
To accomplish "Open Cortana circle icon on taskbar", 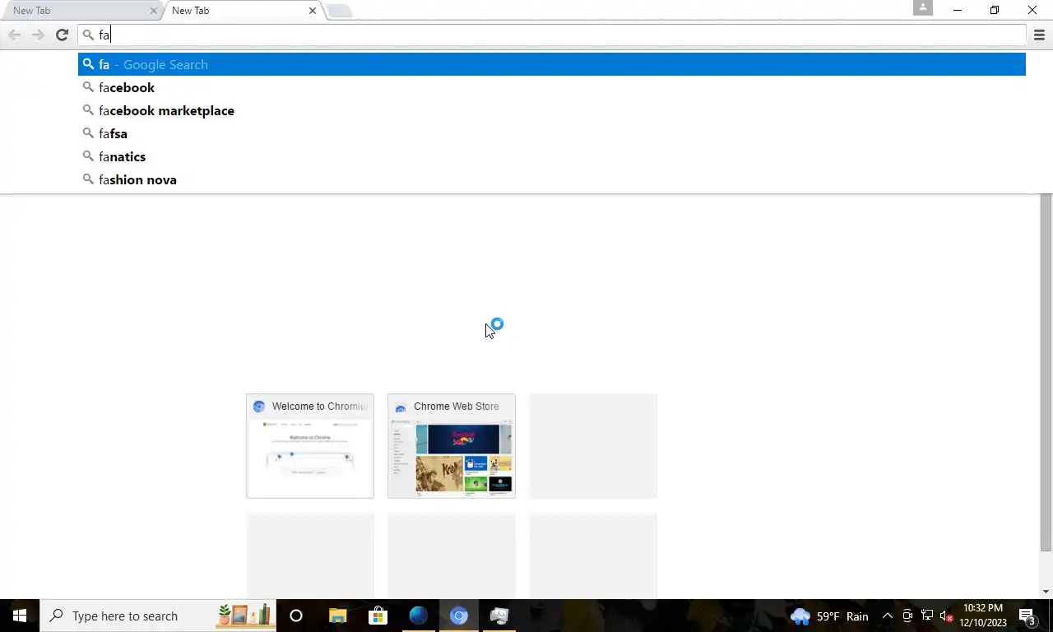I will point(296,616).
